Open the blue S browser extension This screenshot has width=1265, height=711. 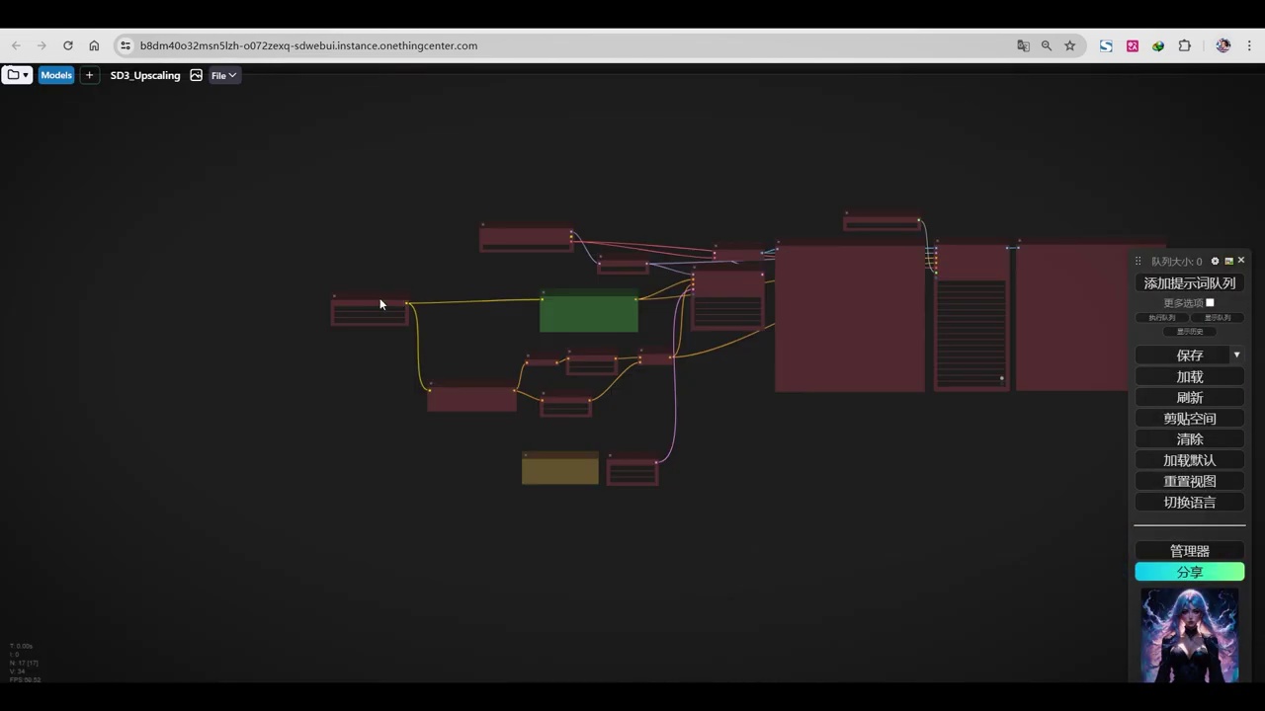(1106, 45)
